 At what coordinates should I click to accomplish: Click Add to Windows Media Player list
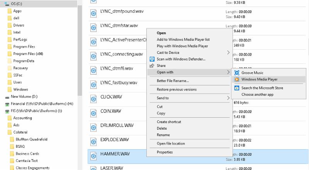pos(183,40)
